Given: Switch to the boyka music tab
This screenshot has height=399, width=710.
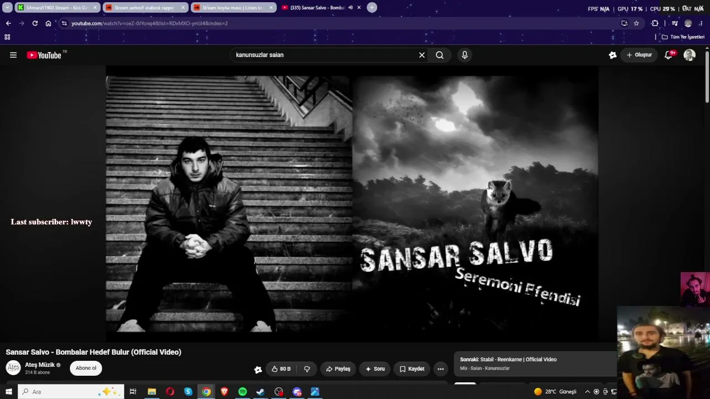Looking at the screenshot, I should pyautogui.click(x=233, y=7).
